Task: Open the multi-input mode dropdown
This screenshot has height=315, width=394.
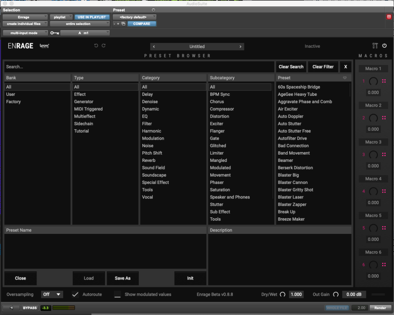Action: [x=25, y=33]
